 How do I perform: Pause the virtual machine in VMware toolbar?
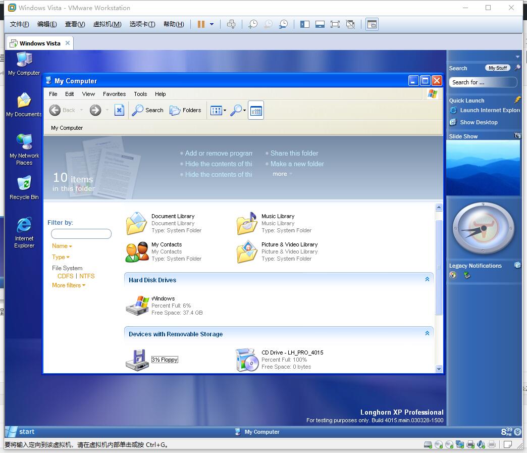click(x=201, y=24)
